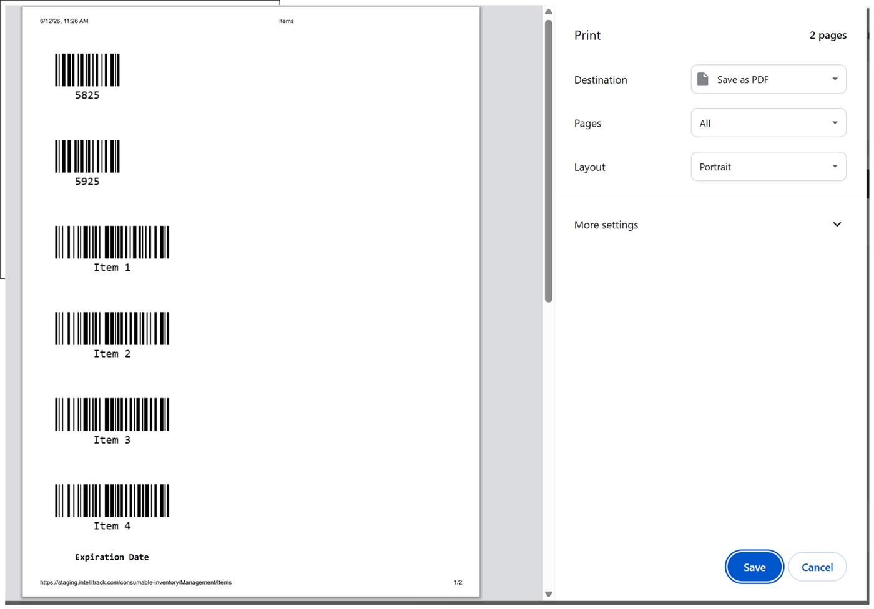Image resolution: width=874 pixels, height=609 pixels.
Task: Click the '5925' text under the barcode
Action: coord(87,182)
